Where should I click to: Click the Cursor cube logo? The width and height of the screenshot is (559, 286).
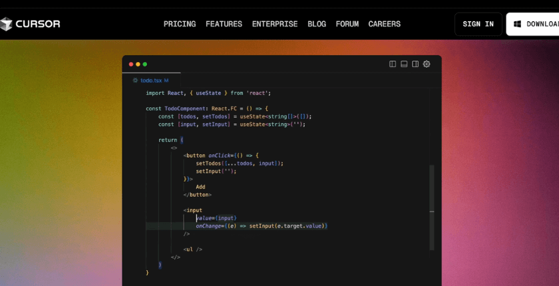click(6, 24)
